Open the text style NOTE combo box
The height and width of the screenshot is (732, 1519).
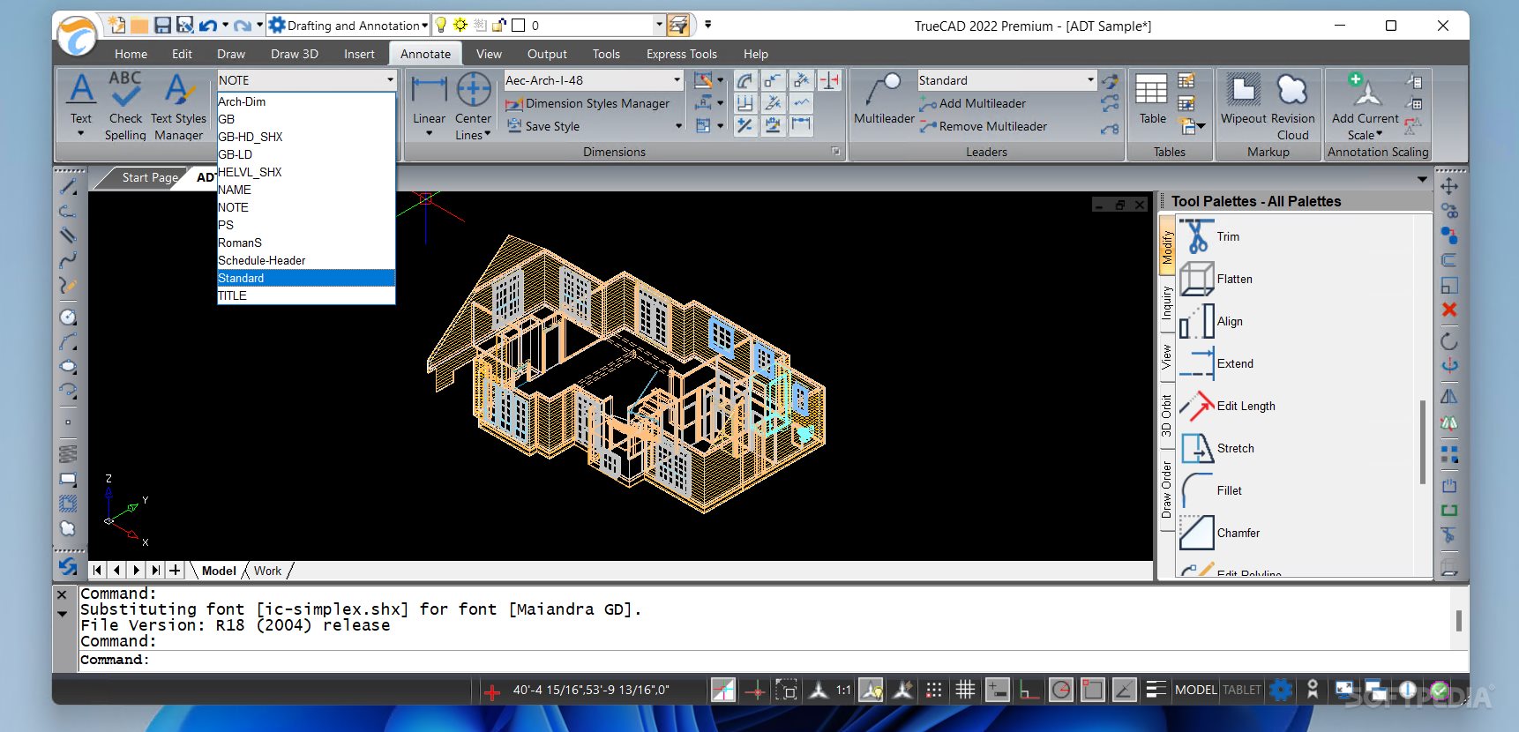coord(306,80)
